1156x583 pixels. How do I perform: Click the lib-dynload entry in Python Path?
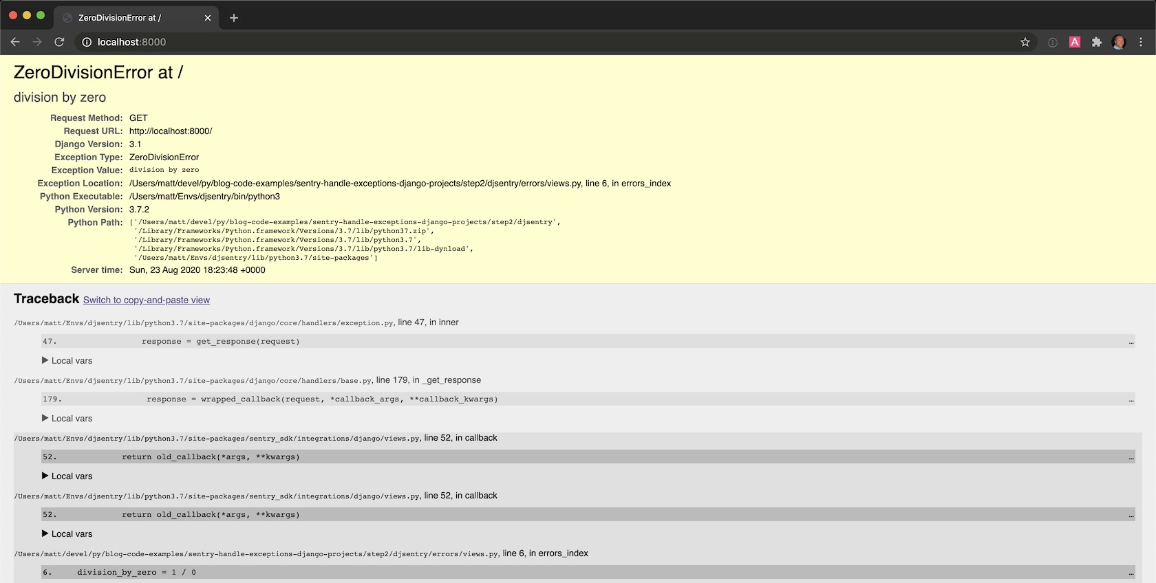coord(304,249)
